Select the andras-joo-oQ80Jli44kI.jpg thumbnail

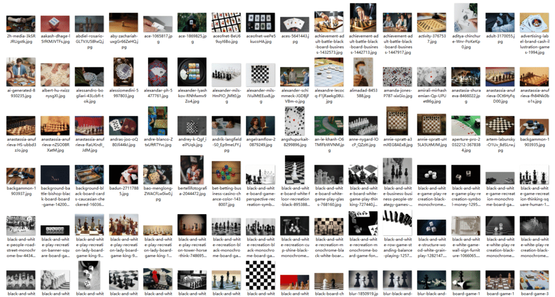click(124, 126)
